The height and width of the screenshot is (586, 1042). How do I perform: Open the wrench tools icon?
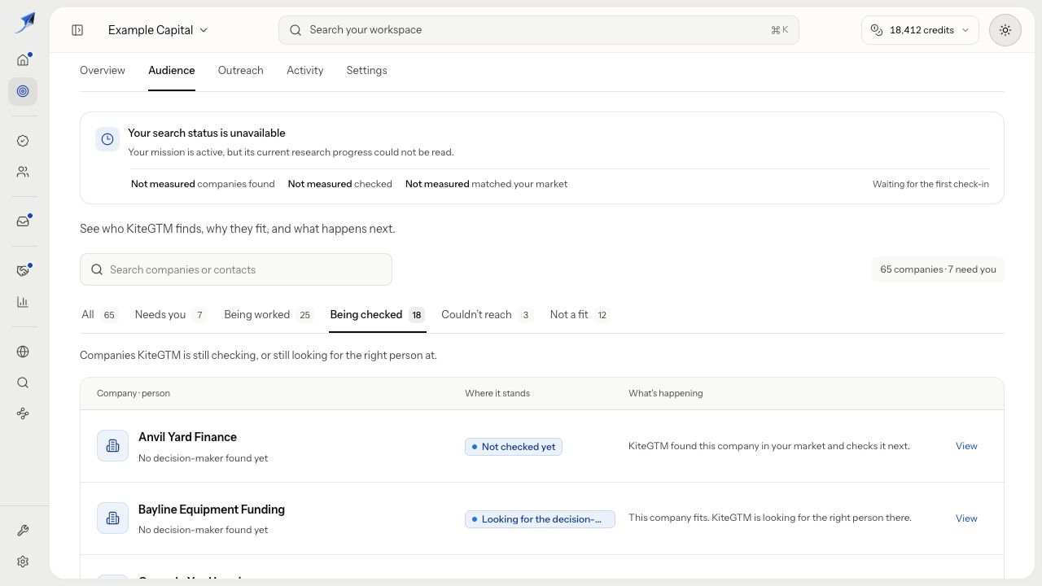coord(23,531)
